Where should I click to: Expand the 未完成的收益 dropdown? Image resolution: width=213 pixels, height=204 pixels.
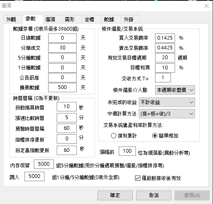pyautogui.click(x=167, y=102)
